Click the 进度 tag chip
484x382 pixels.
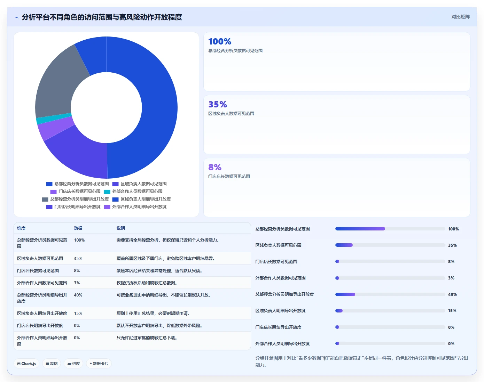[x=73, y=364]
